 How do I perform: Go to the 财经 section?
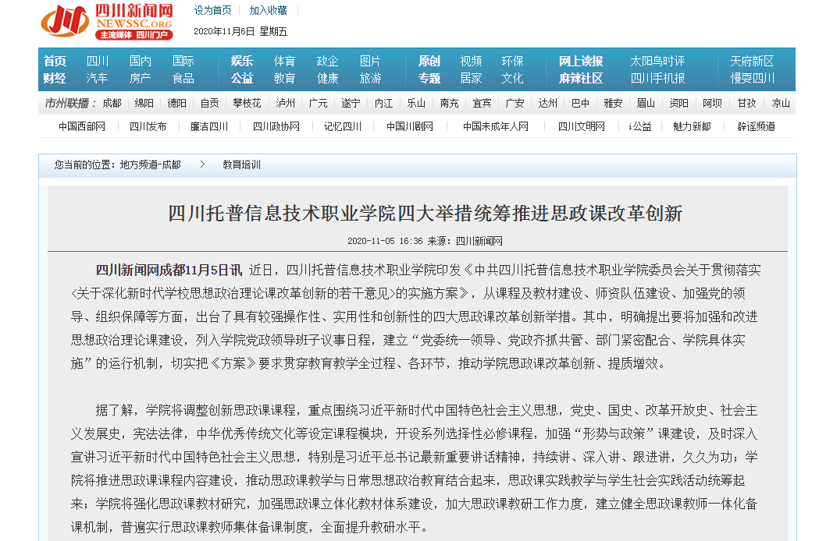[55, 78]
